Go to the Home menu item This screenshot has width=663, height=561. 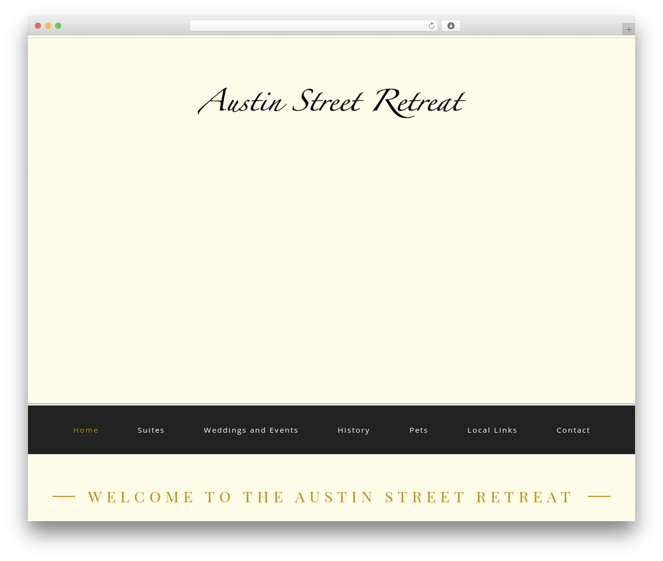pyautogui.click(x=85, y=430)
